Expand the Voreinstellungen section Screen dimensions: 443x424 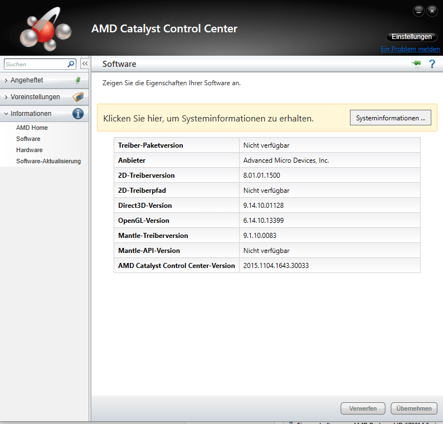6,97
